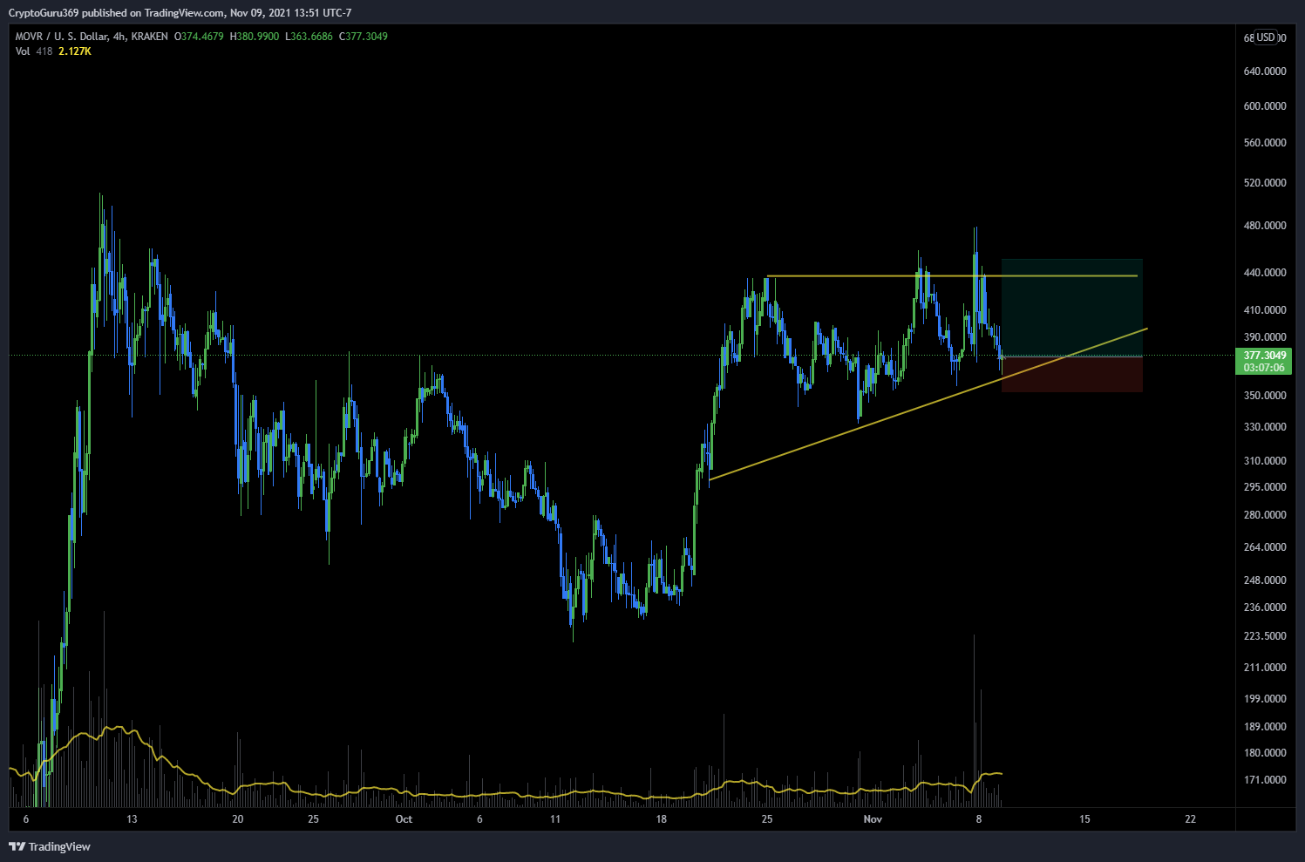Click the current price label 377.3049
The height and width of the screenshot is (862, 1305).
[x=1264, y=356]
